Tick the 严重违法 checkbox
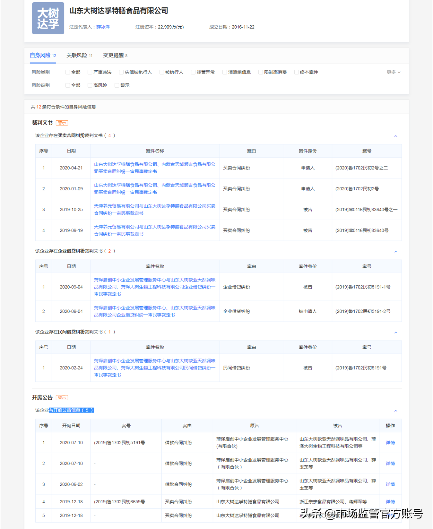433x529 pixels. click(x=90, y=72)
